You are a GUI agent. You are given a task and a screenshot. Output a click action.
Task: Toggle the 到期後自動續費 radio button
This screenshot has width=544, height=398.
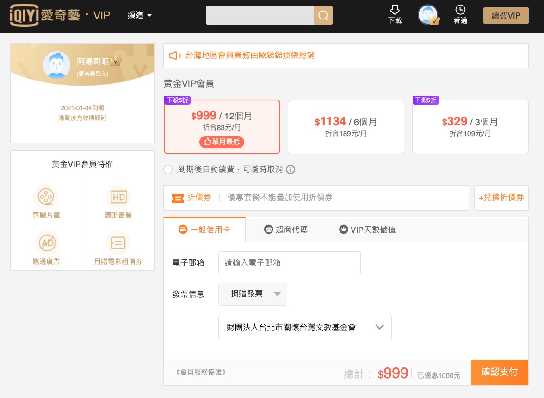168,169
